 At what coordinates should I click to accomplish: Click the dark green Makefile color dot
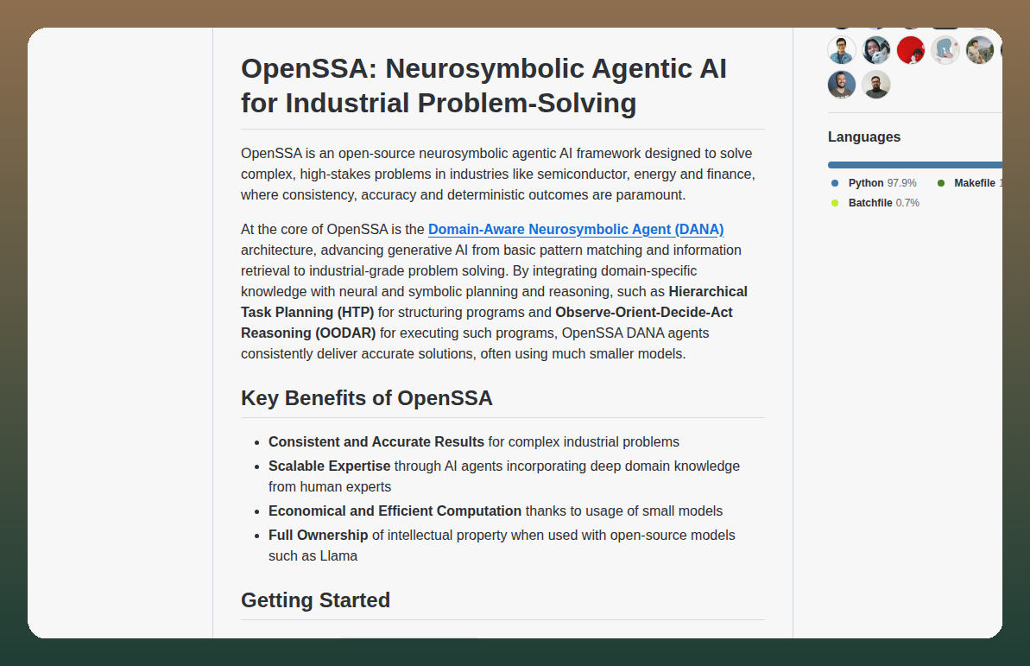[941, 183]
